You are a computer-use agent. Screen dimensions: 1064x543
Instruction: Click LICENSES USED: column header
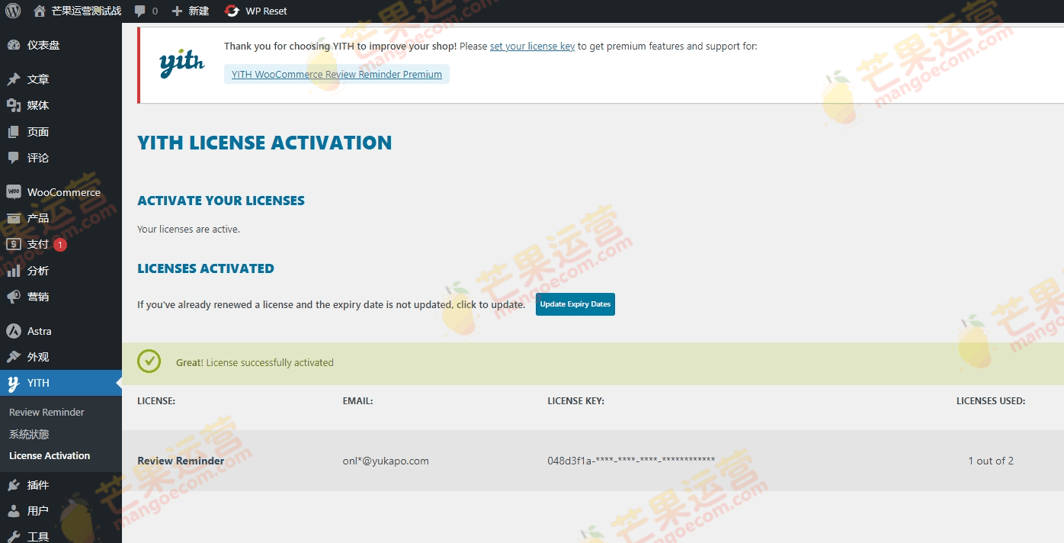click(x=991, y=400)
